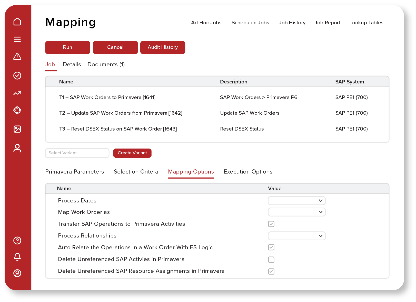The width and height of the screenshot is (416, 302).
Task: Open the Documents (1) tab
Action: pyautogui.click(x=106, y=64)
